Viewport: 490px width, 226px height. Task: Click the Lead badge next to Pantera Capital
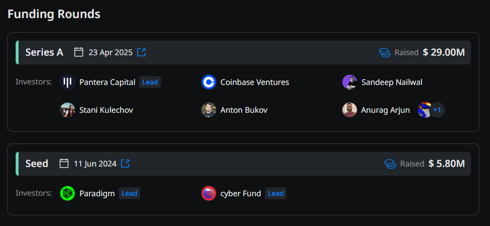pos(150,82)
